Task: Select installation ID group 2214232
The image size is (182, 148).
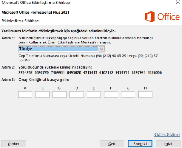Action: coord(26,72)
